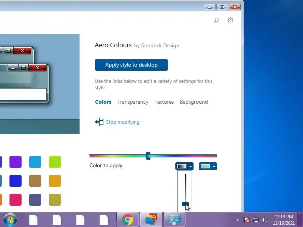Choose the slate blue color swatch
Viewport: 303px width, 227px height.
35,200
